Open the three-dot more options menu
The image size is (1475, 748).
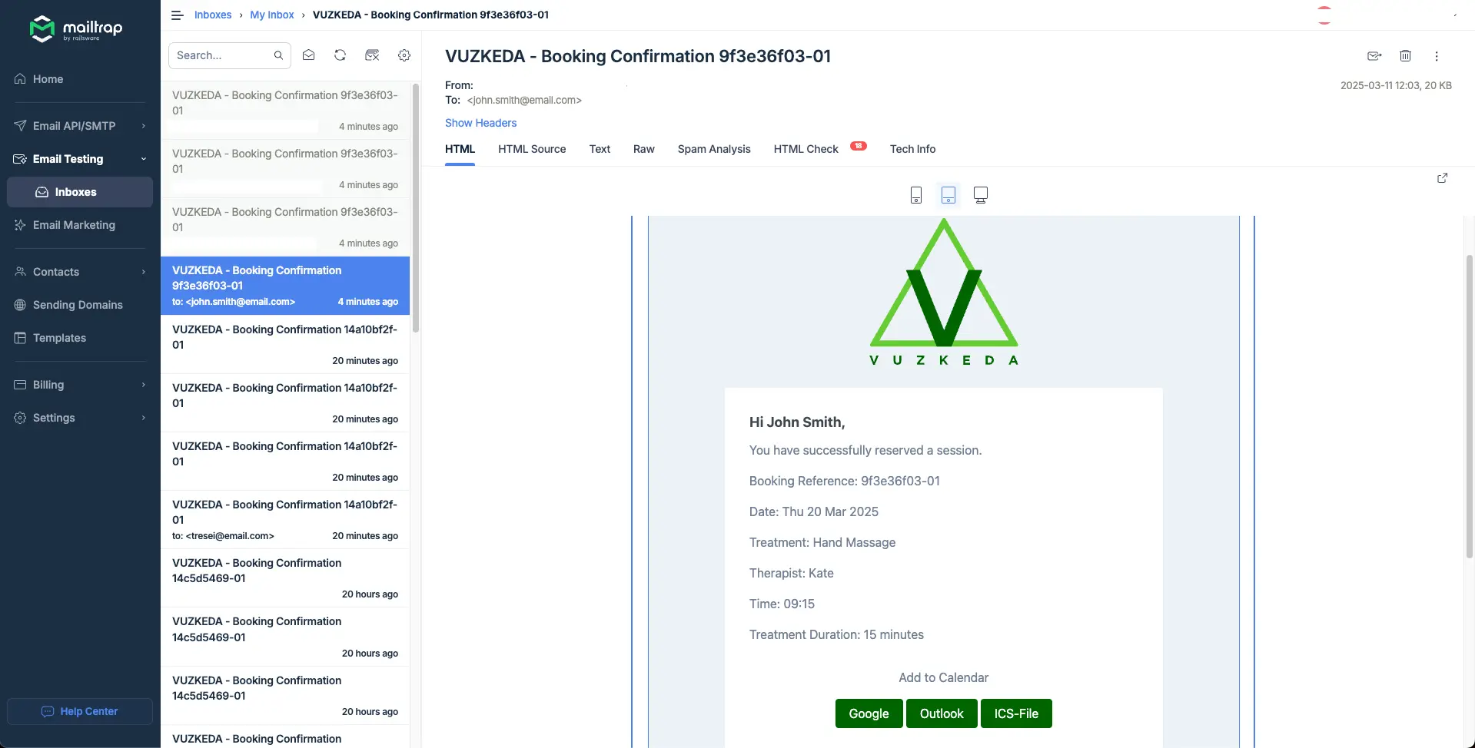point(1436,56)
